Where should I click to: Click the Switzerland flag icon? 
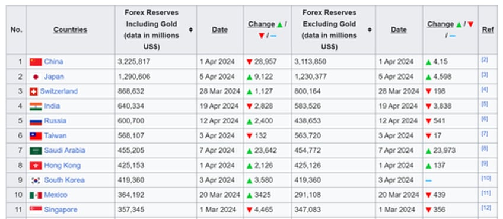pos(34,91)
